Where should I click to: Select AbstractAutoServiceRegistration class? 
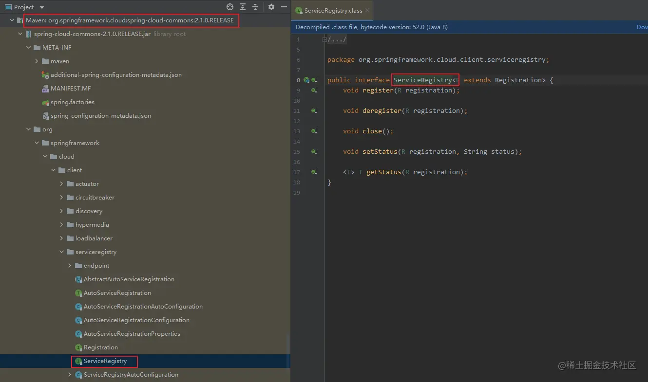click(129, 279)
